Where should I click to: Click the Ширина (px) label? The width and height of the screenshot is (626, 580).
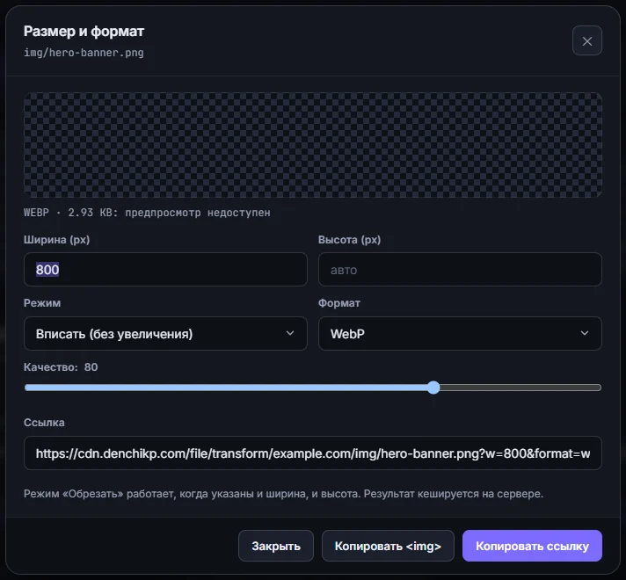point(56,240)
